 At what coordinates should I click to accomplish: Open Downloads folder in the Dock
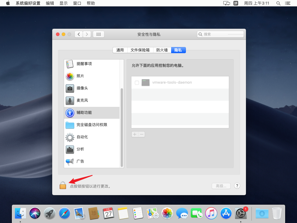pos(262,213)
